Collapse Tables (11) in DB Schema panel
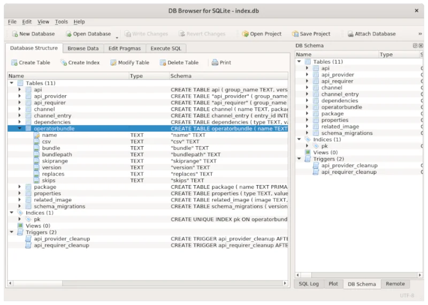The height and width of the screenshot is (305, 428). (299, 62)
